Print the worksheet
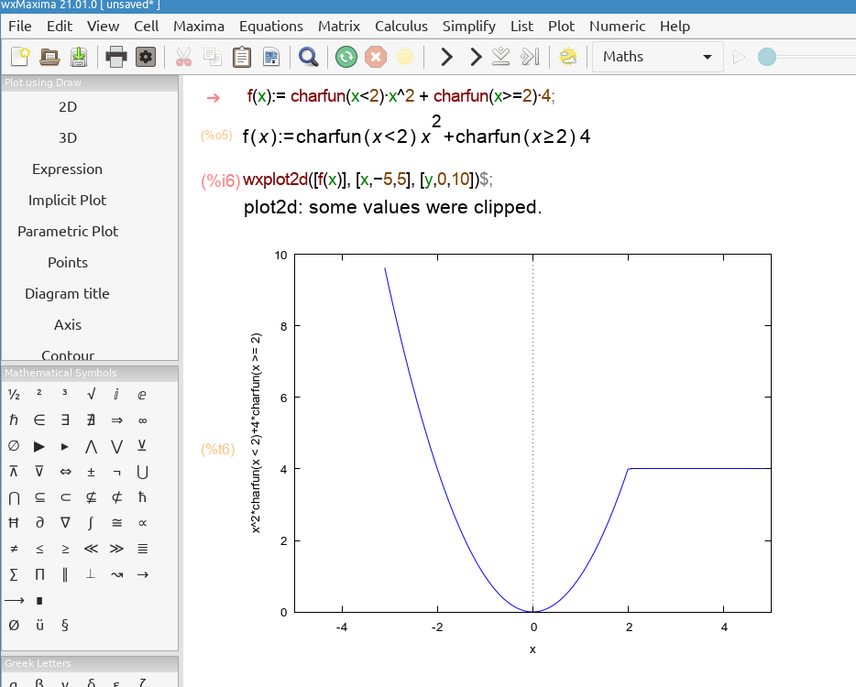Viewport: 856px width, 687px height. 117,57
